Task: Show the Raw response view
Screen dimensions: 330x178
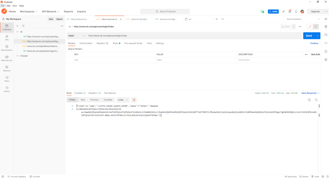Action: pos(83,100)
